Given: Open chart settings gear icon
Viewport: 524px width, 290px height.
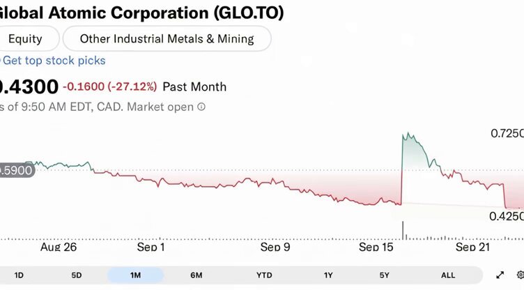Looking at the screenshot, I should (x=521, y=275).
